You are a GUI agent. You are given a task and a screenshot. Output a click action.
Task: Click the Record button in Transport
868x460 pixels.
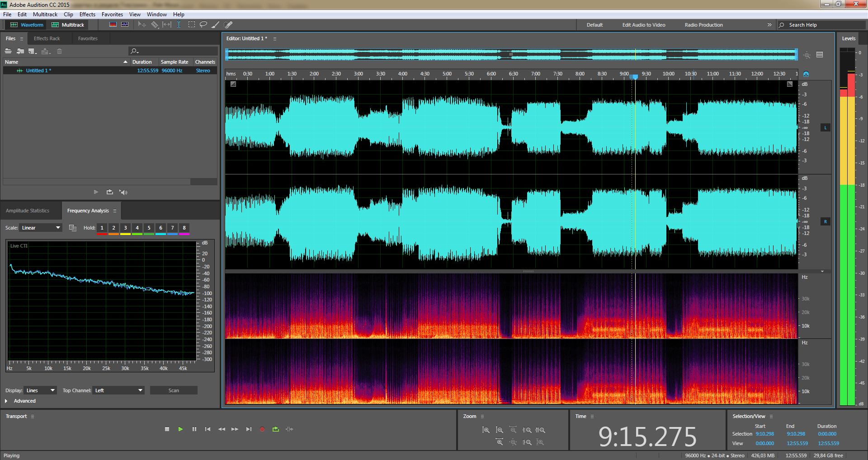pos(262,429)
